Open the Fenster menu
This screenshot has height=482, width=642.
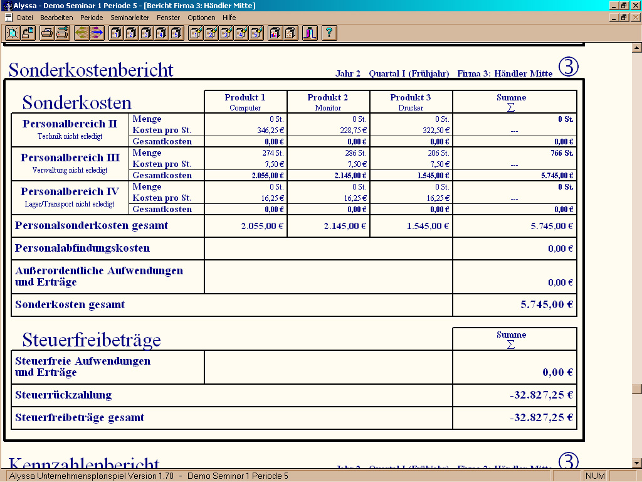tap(168, 18)
